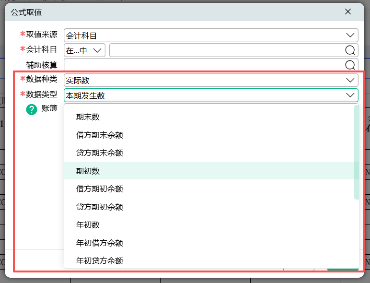Image resolution: width=370 pixels, height=283 pixels.
Task: Select the highlighted 期初数 option
Action: [x=88, y=171]
